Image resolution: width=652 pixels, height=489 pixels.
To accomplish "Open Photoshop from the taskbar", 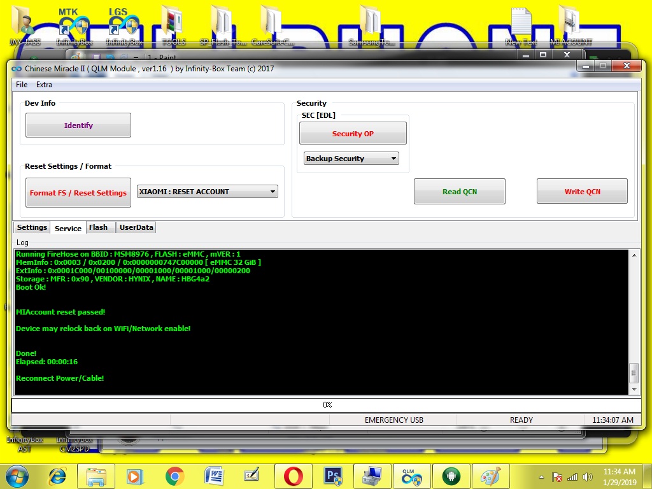I will 333,476.
